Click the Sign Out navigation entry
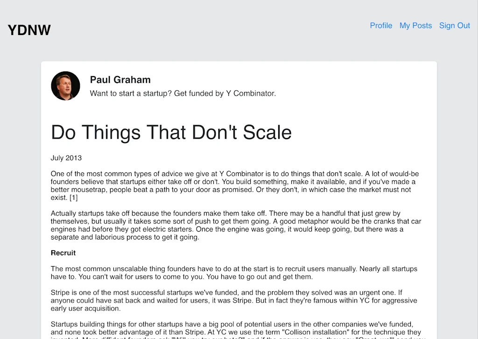The image size is (478, 339). (454, 26)
